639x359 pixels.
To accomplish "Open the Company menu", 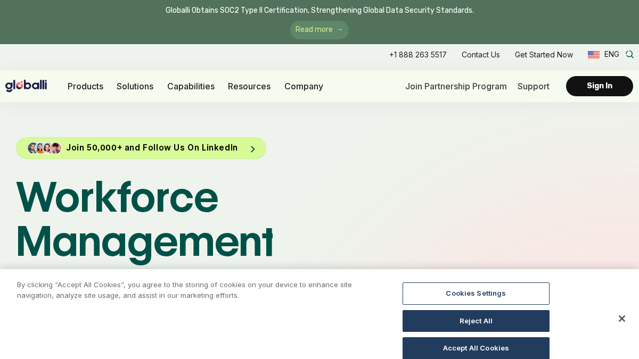I will click(x=304, y=86).
